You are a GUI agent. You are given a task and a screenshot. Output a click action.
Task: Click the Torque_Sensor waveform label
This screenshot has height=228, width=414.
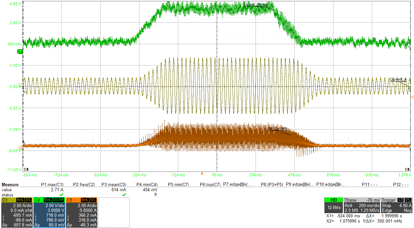[x=255, y=4]
